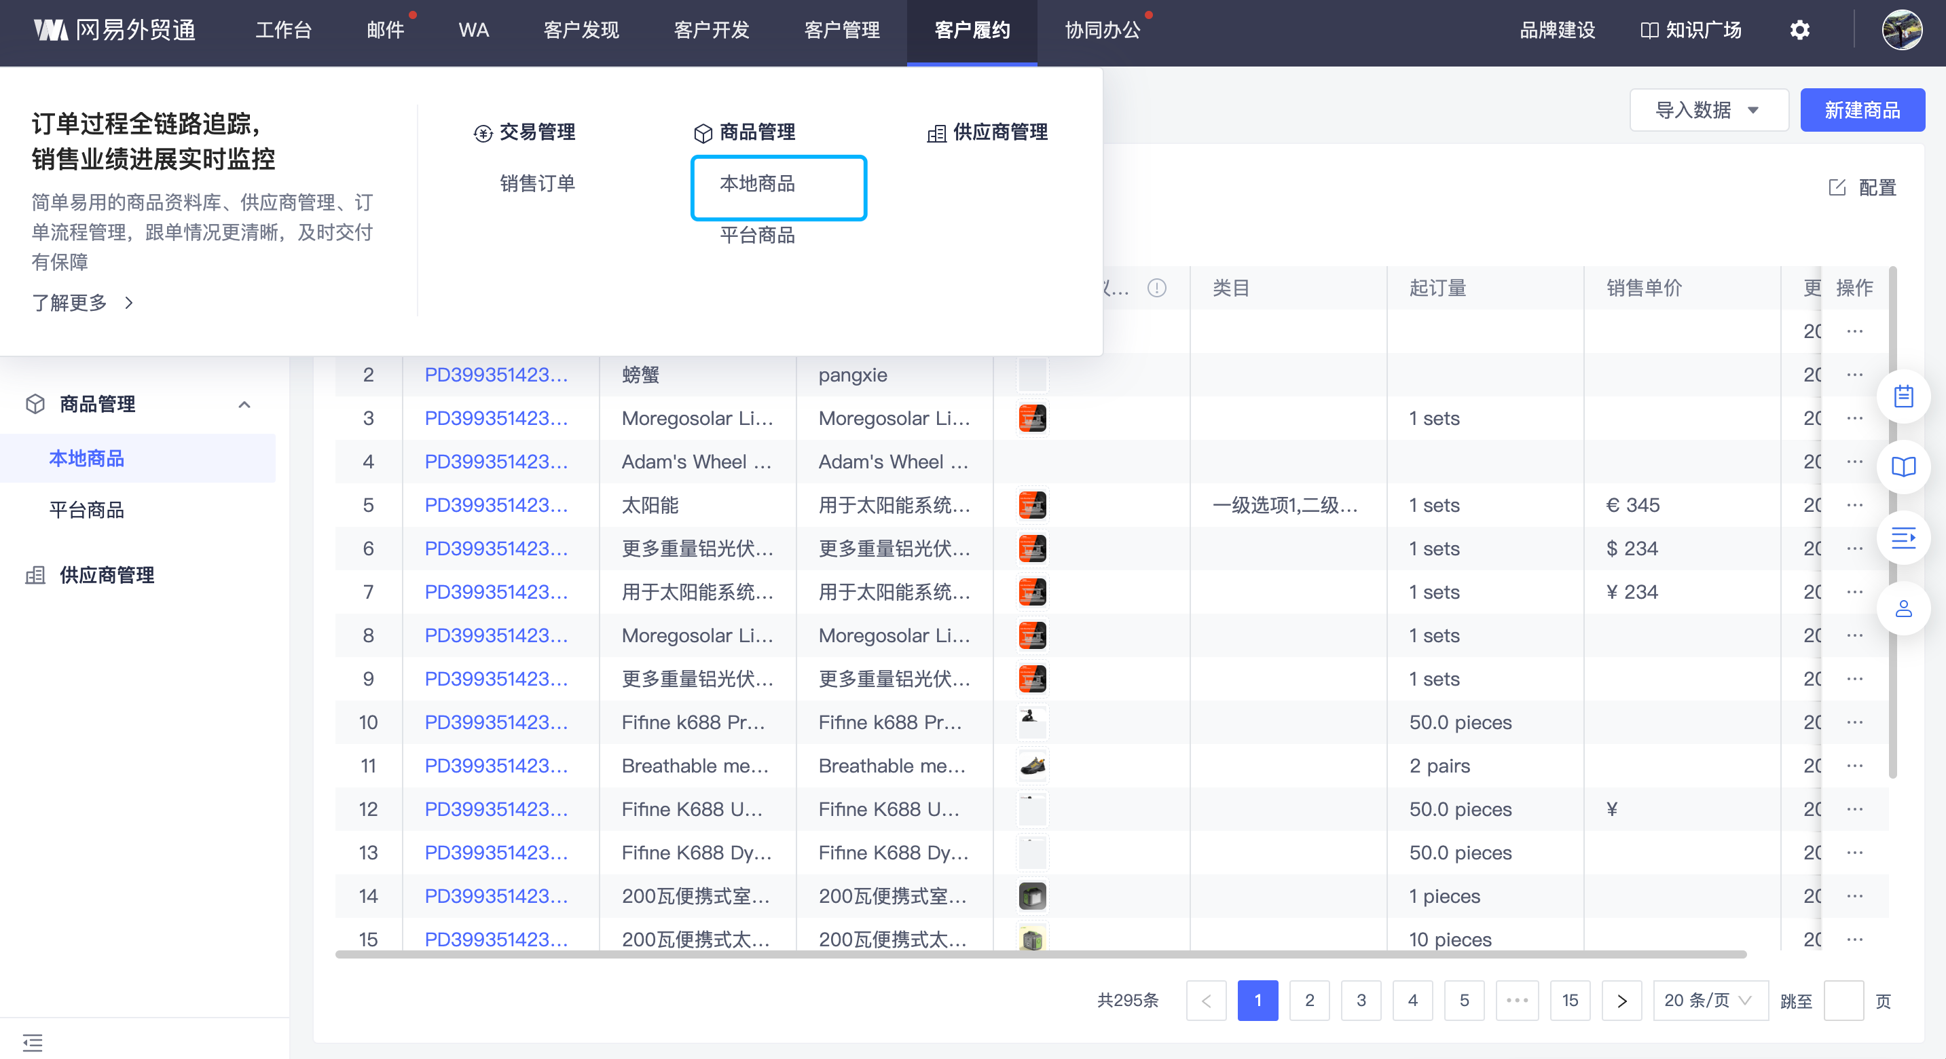Click the clipboard floating icon
This screenshot has width=1946, height=1059.
point(1903,396)
